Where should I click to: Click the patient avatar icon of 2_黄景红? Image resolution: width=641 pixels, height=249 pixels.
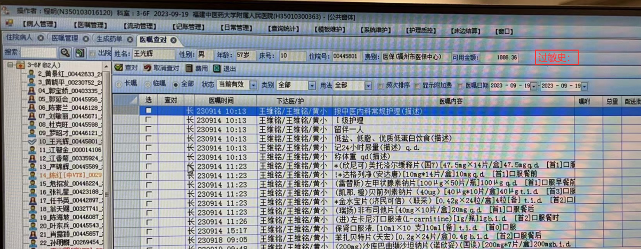(32, 74)
